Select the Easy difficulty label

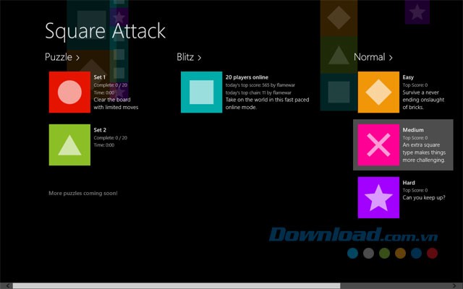[x=409, y=77]
